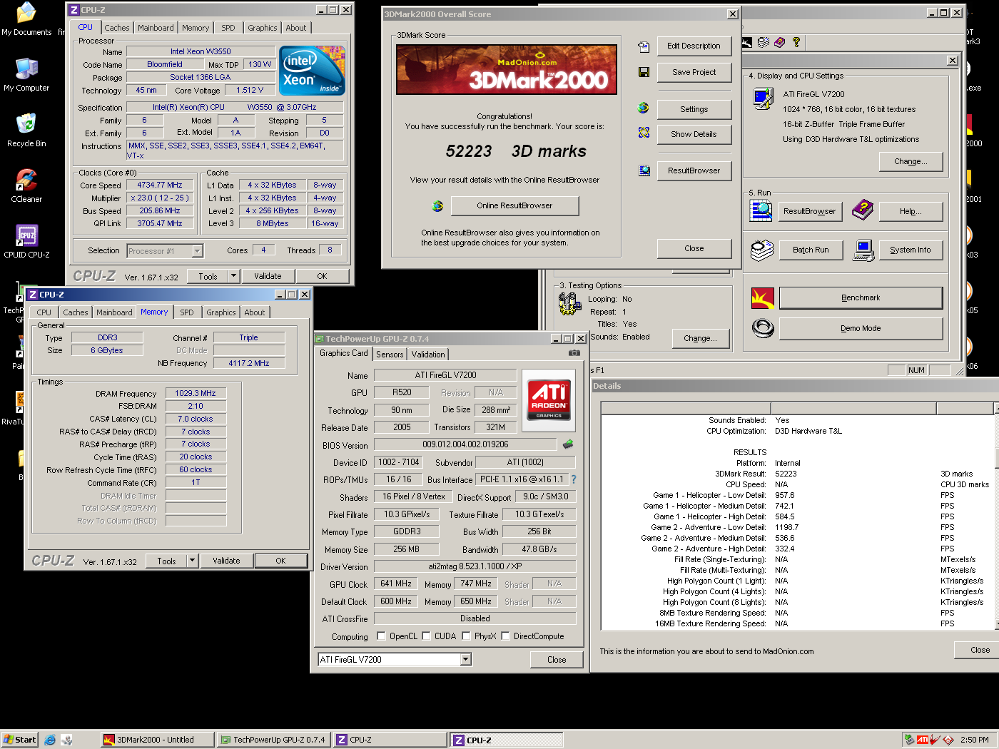
Task: Click ATI tray icon in system tray
Action: tap(923, 740)
